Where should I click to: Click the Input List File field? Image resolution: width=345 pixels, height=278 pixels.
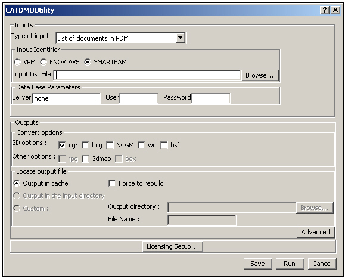click(147, 75)
